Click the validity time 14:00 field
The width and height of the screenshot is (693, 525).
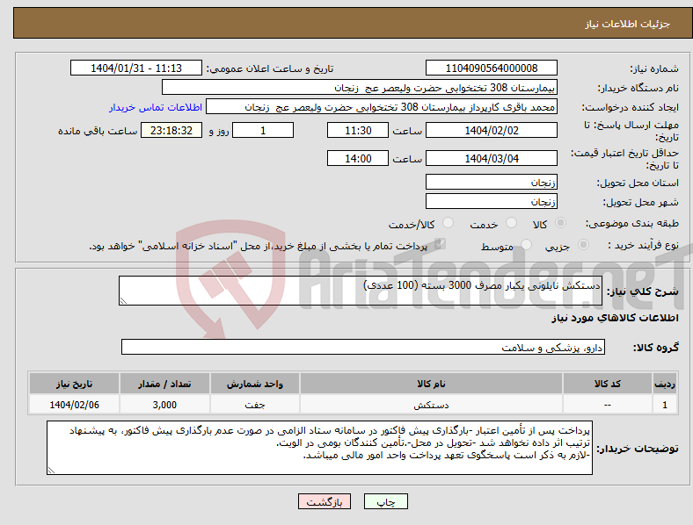pos(358,158)
